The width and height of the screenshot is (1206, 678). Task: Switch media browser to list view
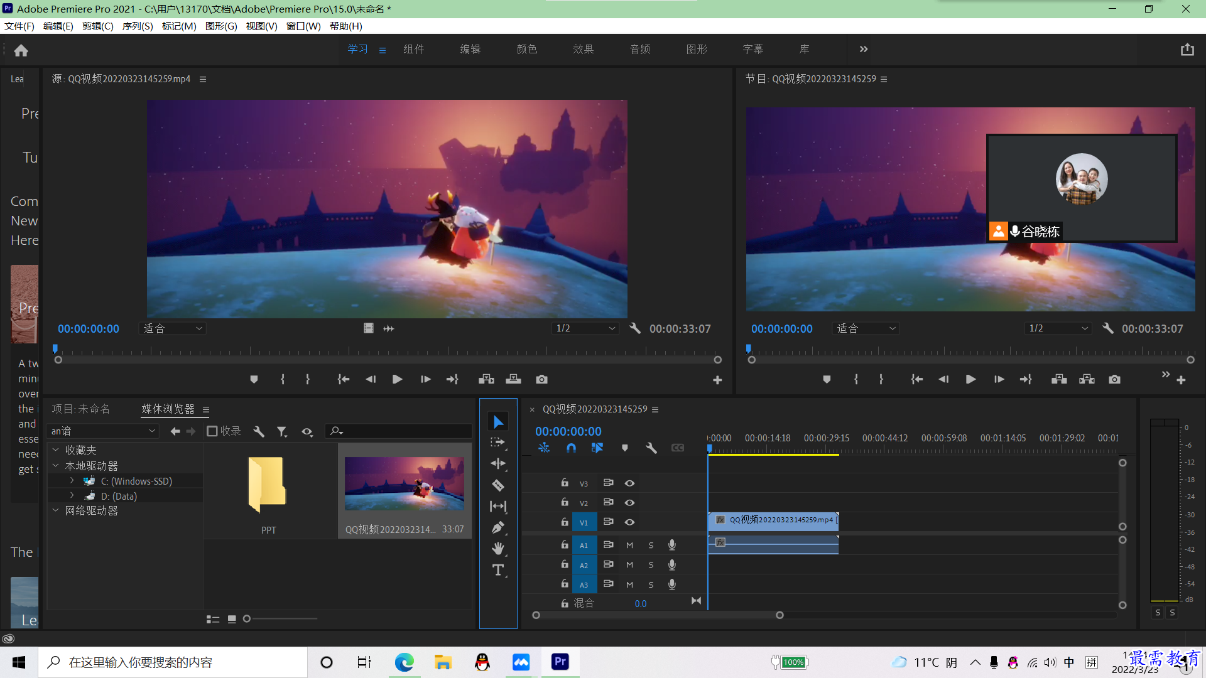(213, 619)
